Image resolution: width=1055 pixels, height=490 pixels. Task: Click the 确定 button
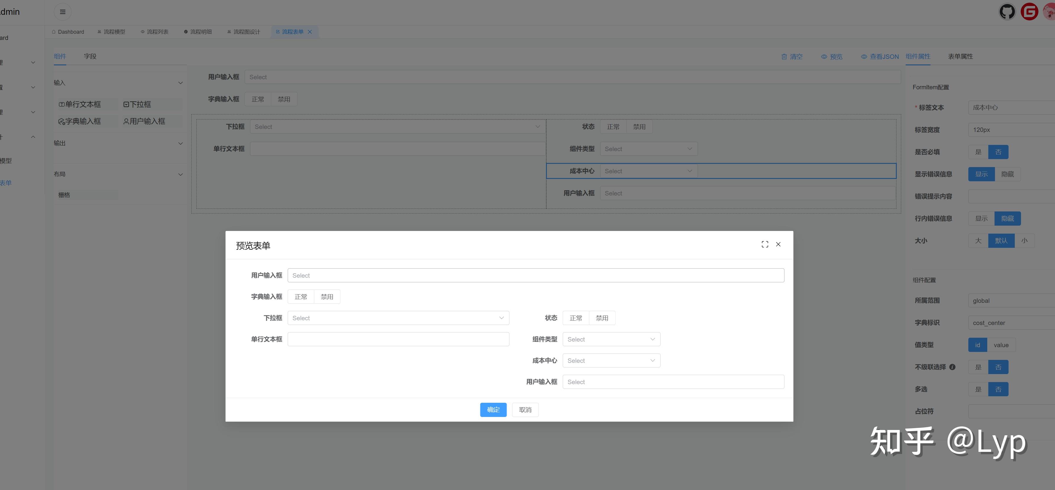click(493, 410)
